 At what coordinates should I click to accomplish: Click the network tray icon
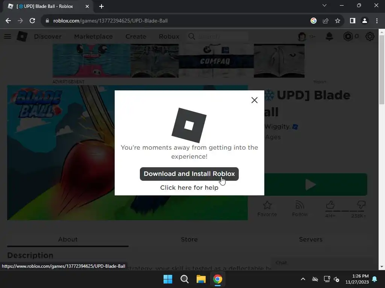coord(327,279)
